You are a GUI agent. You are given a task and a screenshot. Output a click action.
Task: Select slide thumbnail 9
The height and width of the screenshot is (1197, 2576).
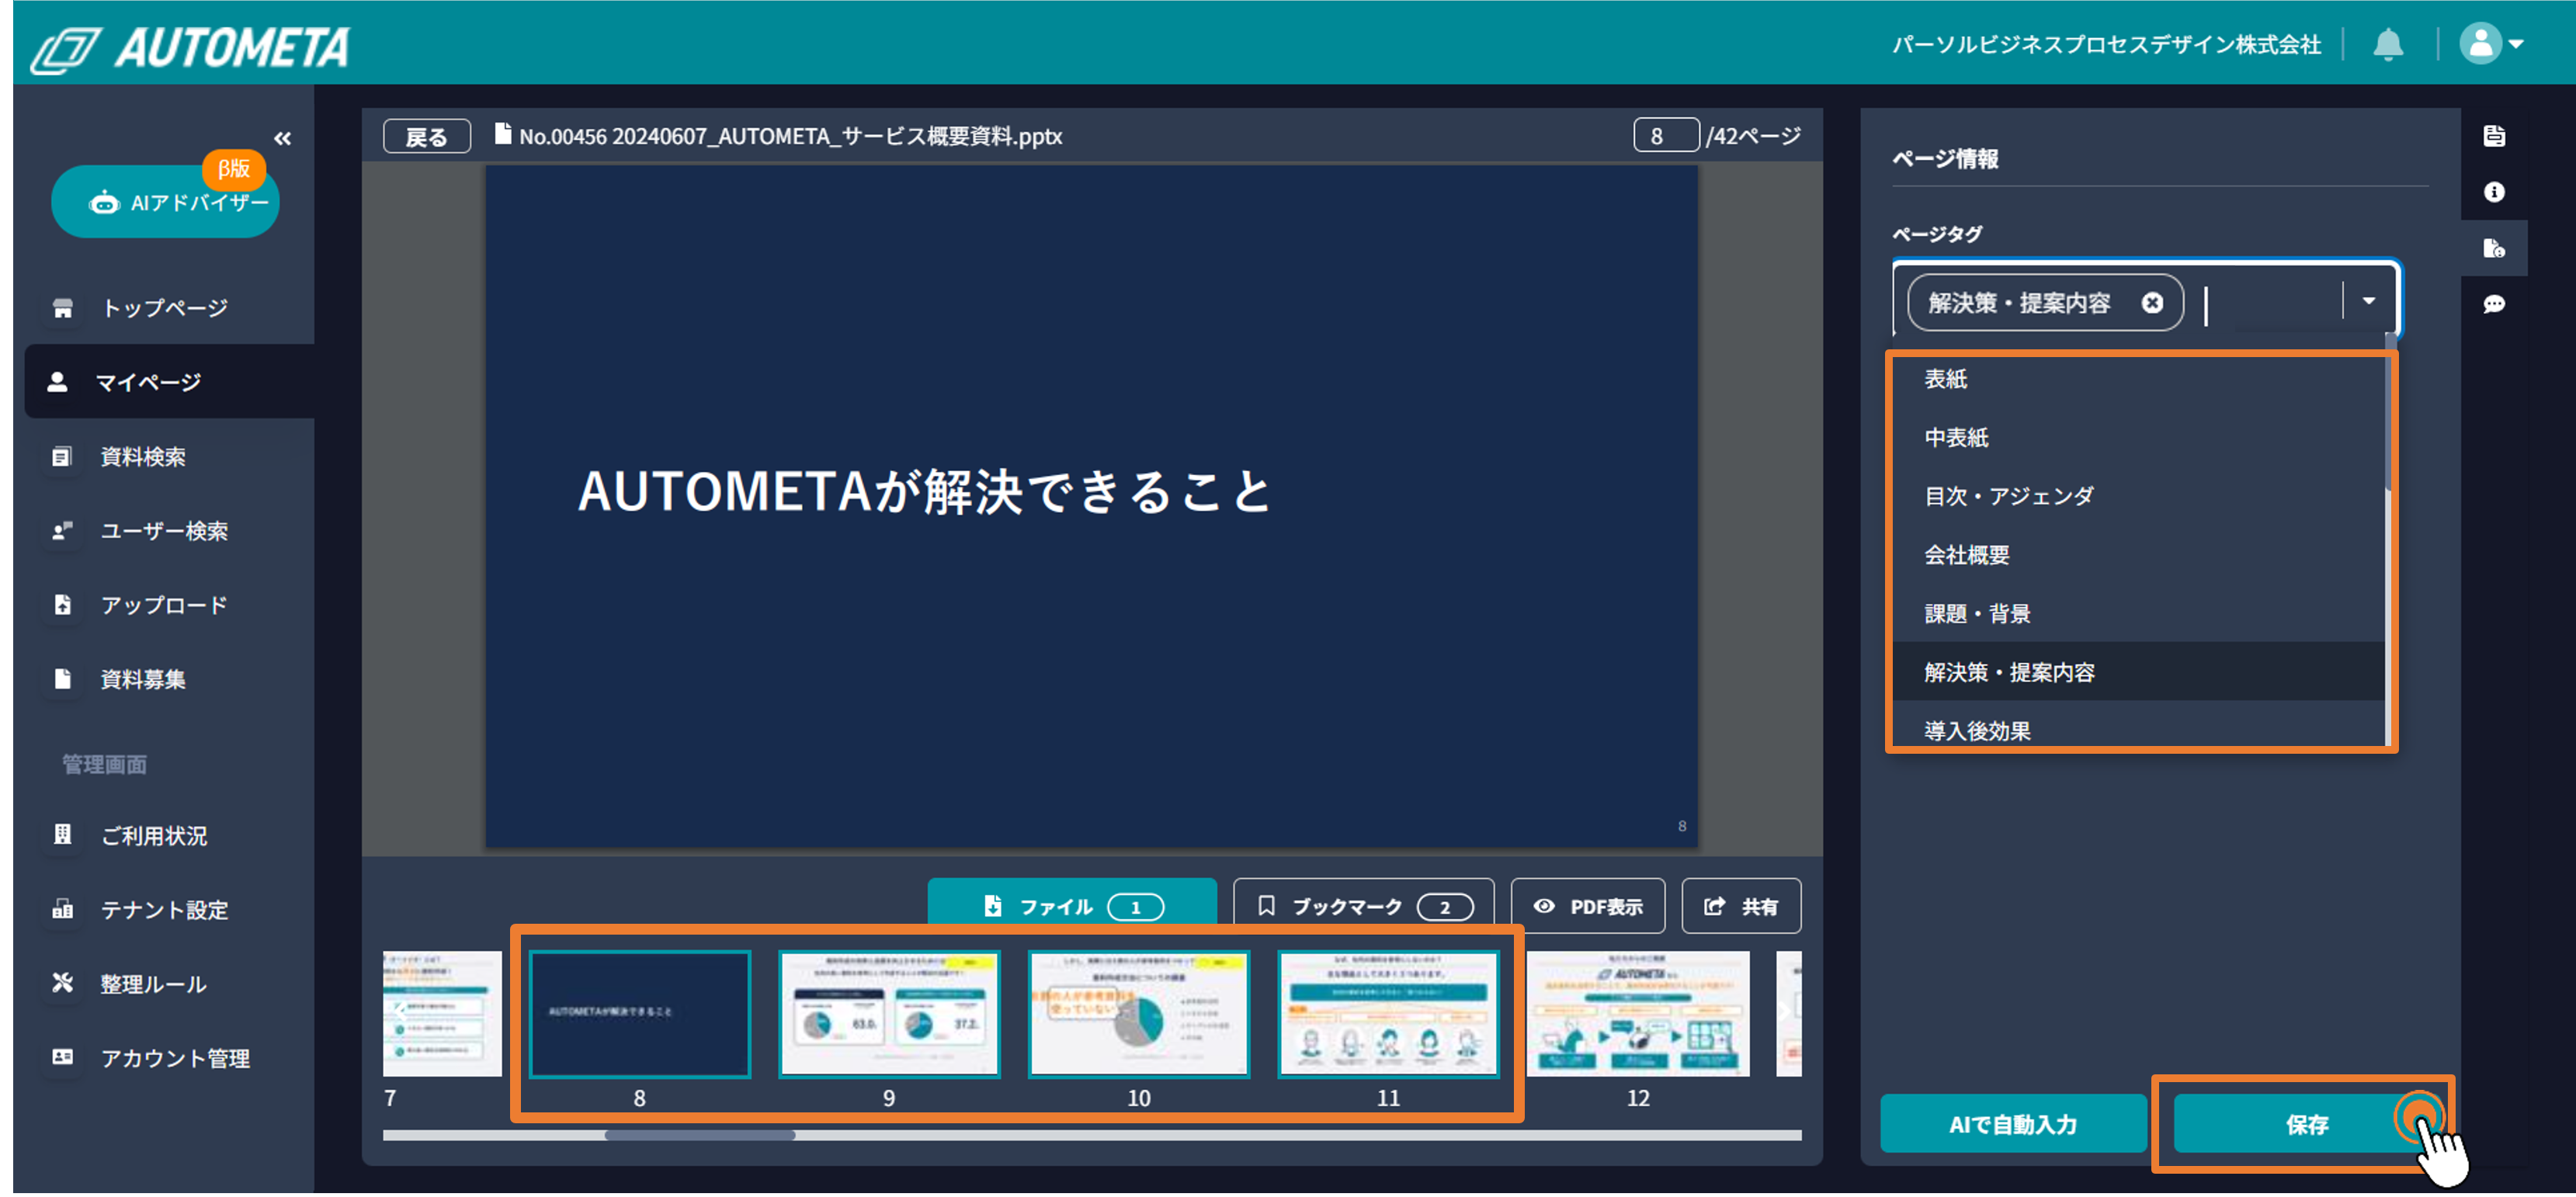[x=889, y=1014]
